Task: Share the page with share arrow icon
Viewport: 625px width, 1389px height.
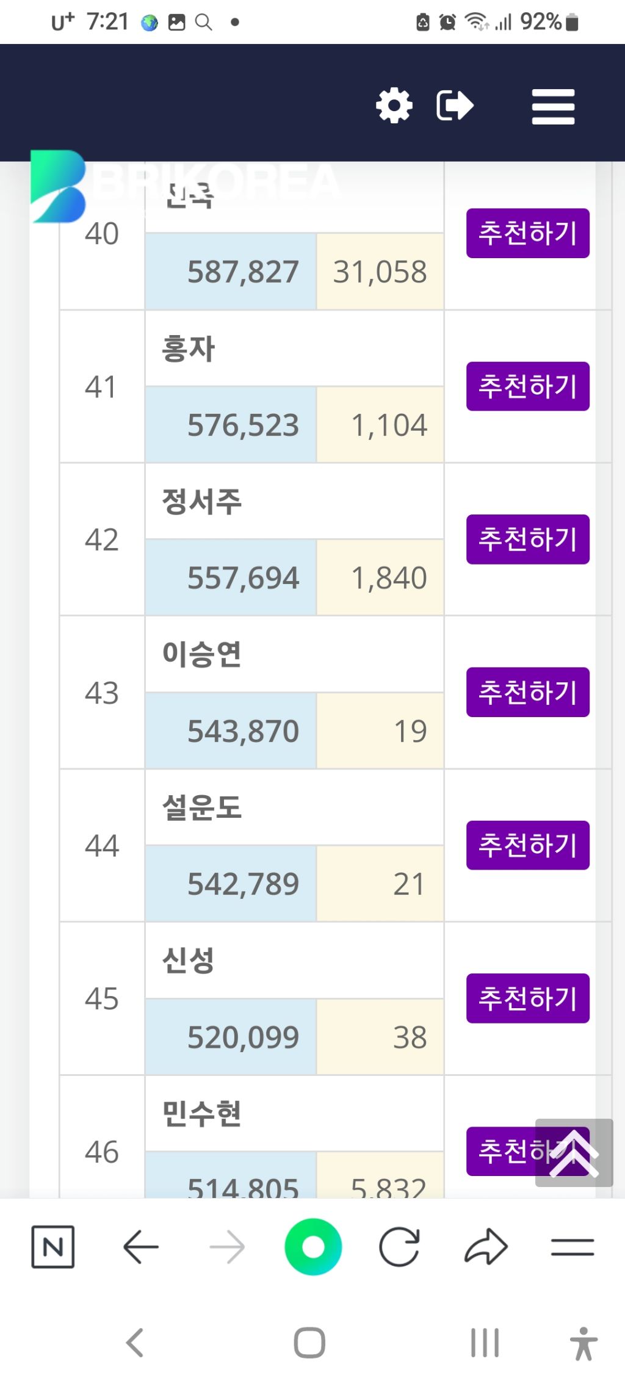Action: coord(486,1246)
